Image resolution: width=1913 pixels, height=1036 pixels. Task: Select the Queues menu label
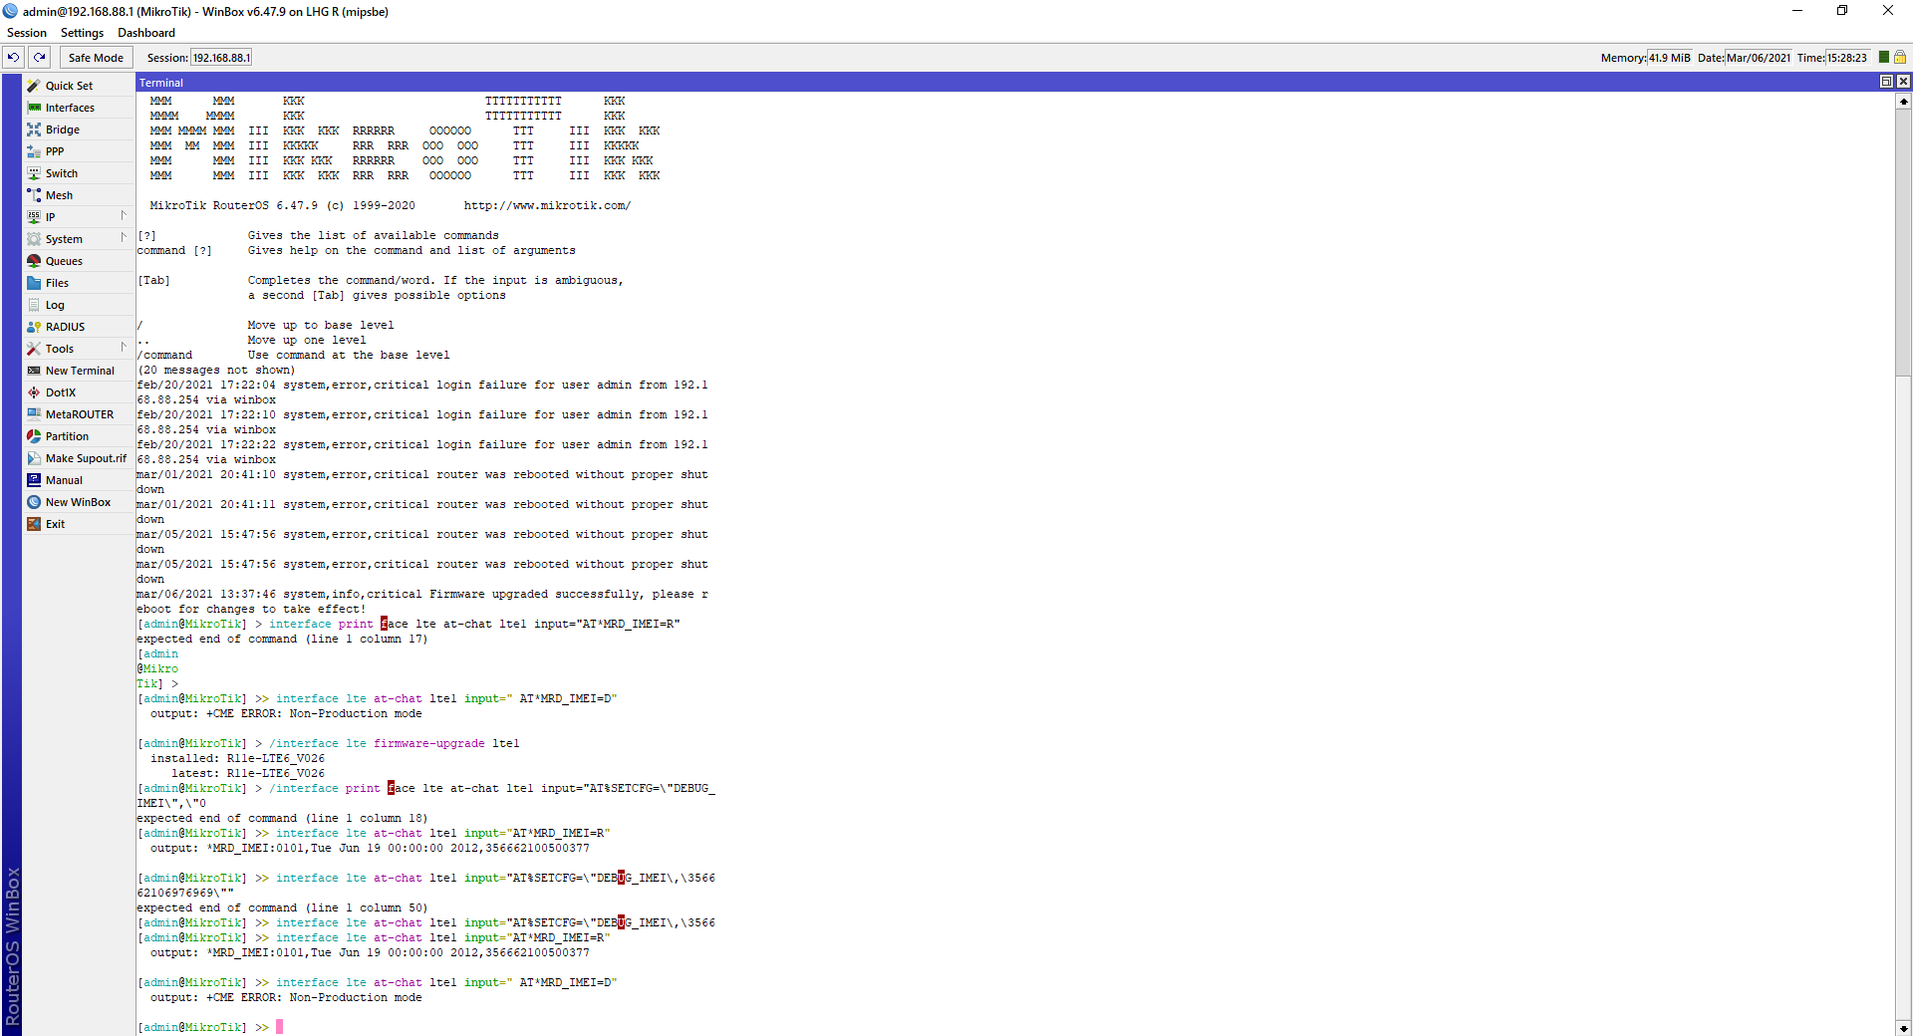click(x=64, y=261)
